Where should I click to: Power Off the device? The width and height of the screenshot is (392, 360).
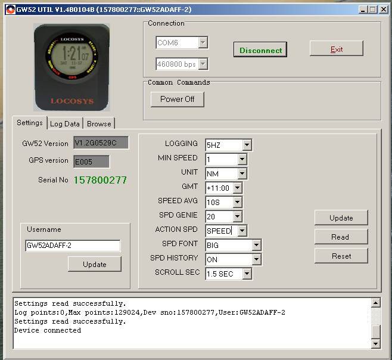(177, 99)
